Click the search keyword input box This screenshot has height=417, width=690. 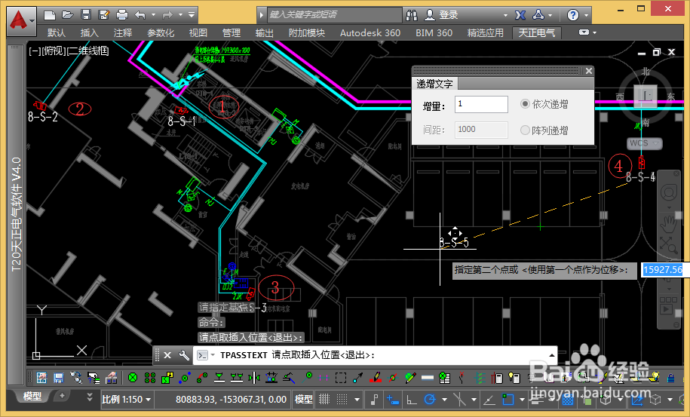334,15
